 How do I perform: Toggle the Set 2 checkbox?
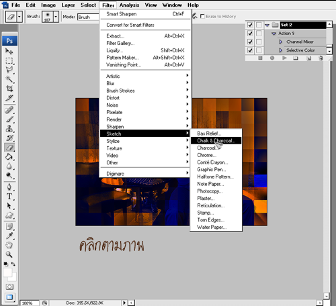[250, 25]
